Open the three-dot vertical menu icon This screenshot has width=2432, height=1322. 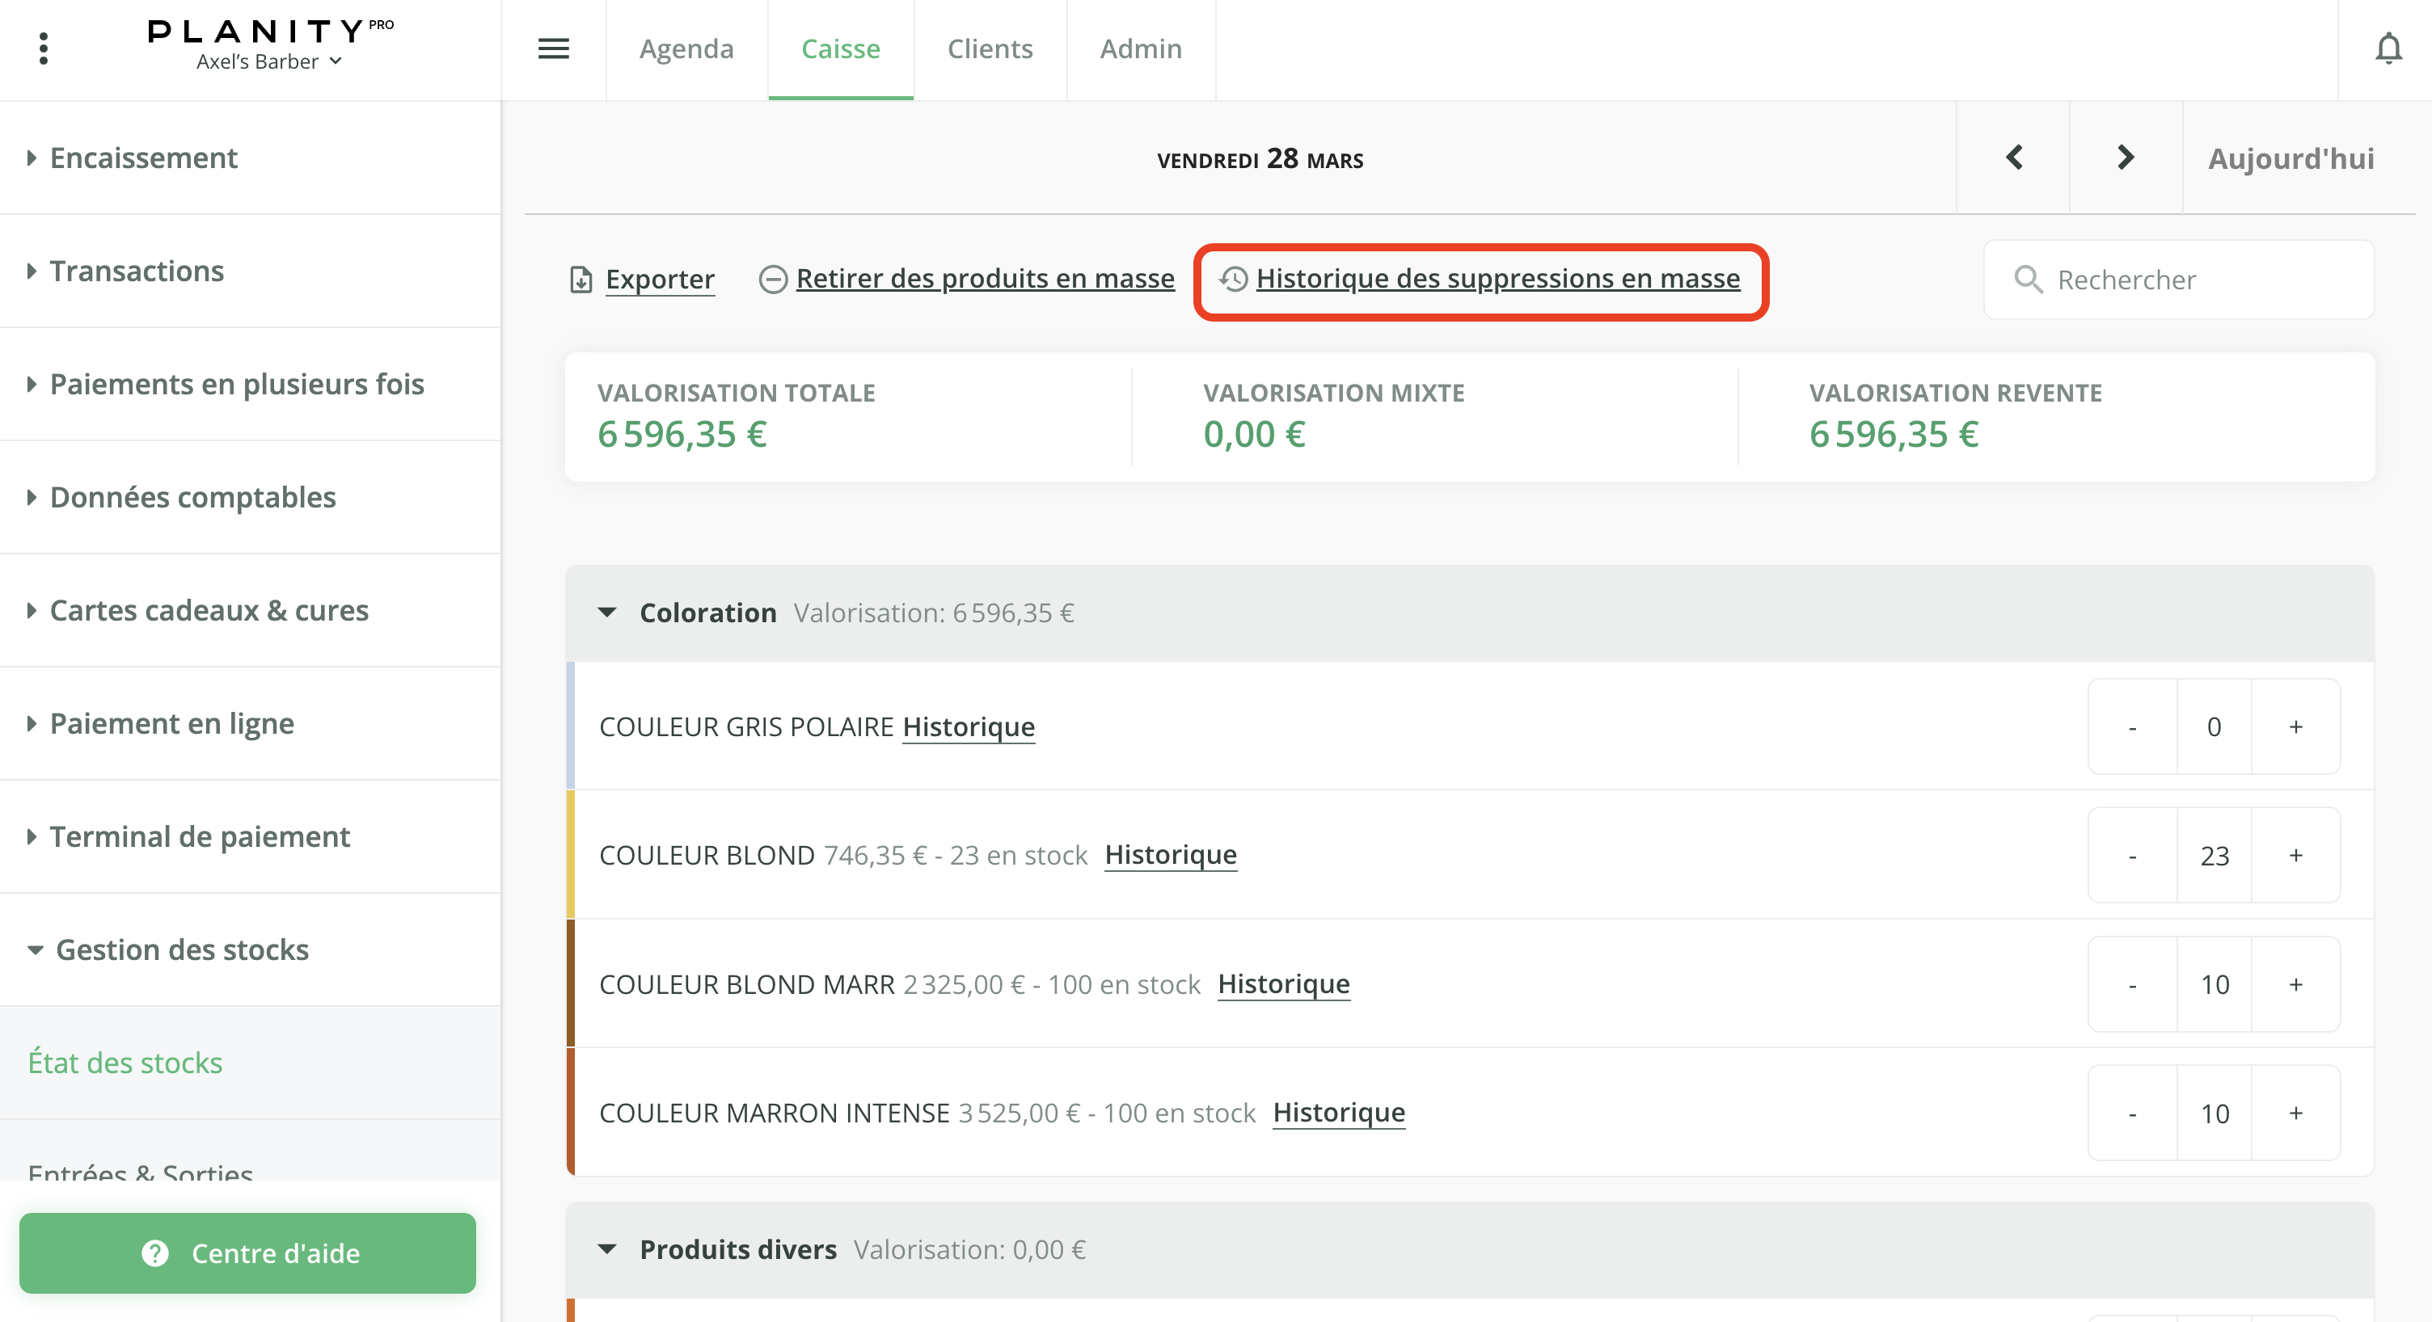click(44, 48)
